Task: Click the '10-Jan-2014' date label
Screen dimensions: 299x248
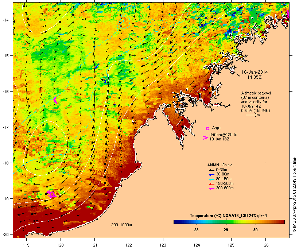Action: click(255, 72)
